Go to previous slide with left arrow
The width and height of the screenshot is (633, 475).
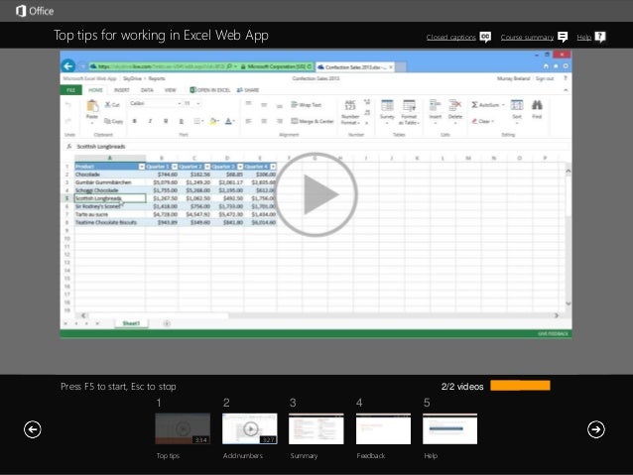click(x=33, y=429)
